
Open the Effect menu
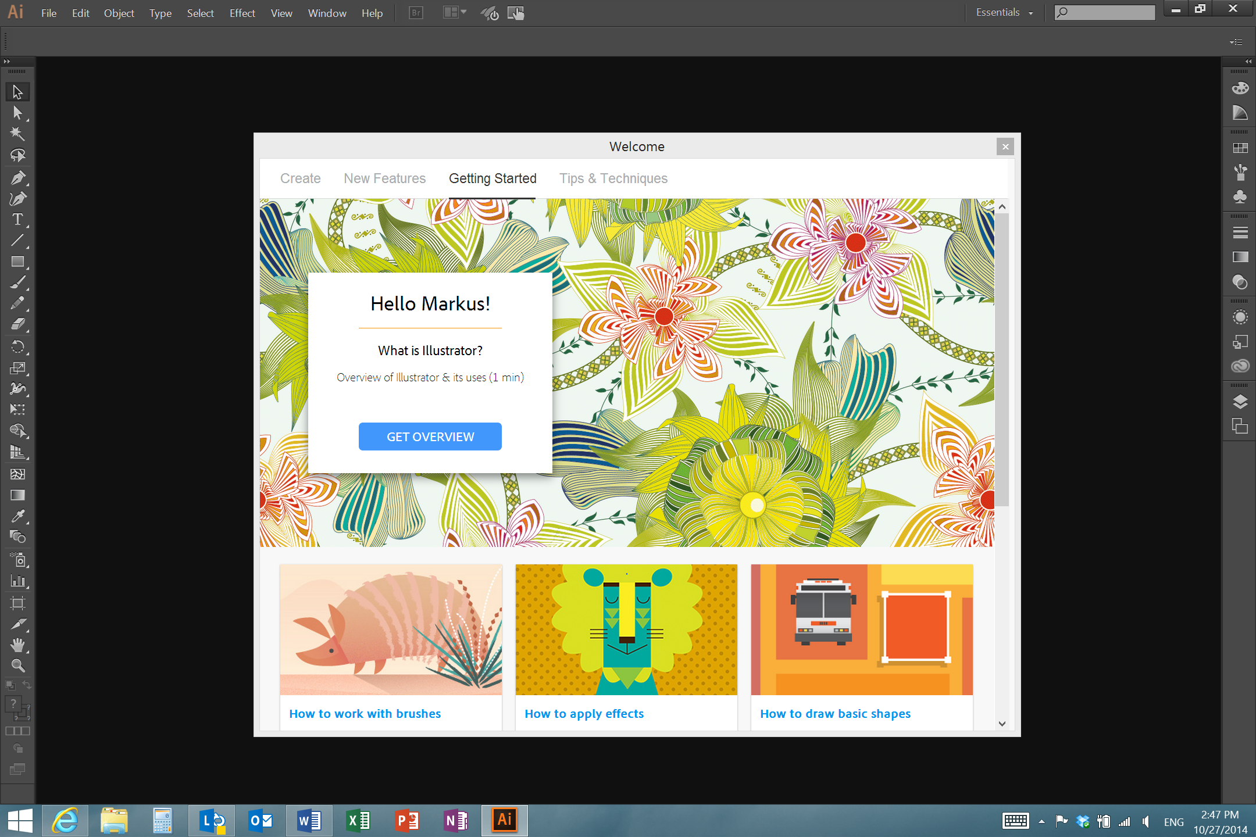tap(242, 13)
